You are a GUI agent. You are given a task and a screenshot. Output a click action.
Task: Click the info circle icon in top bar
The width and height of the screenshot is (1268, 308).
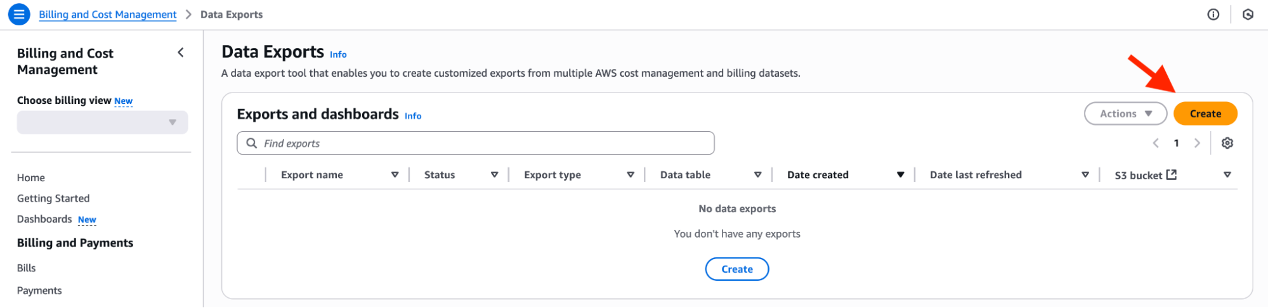(1213, 15)
